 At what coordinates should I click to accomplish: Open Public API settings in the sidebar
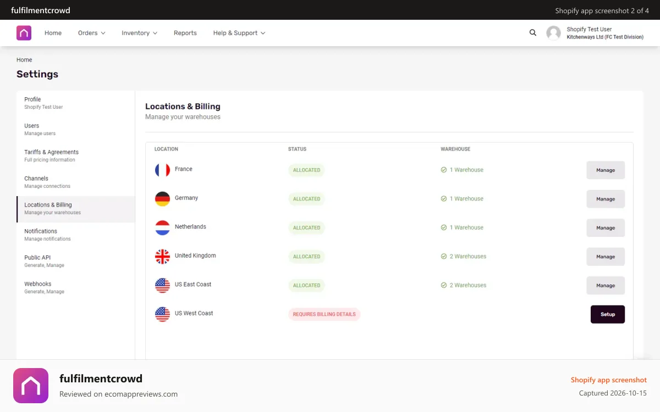click(76, 261)
